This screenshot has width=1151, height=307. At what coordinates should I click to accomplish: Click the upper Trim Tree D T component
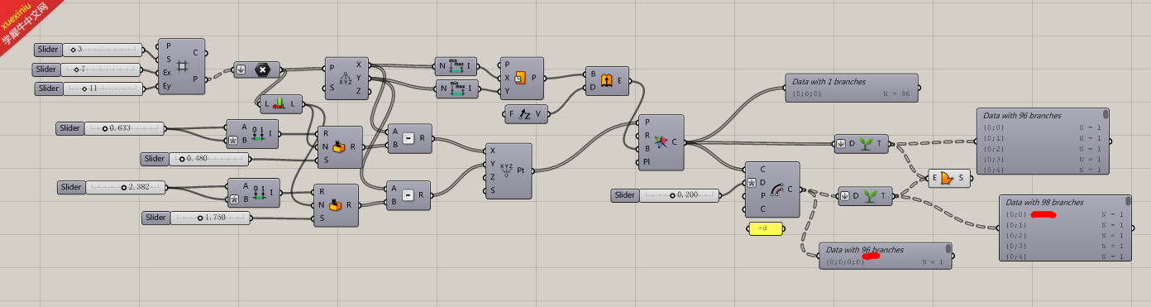pyautogui.click(x=861, y=143)
